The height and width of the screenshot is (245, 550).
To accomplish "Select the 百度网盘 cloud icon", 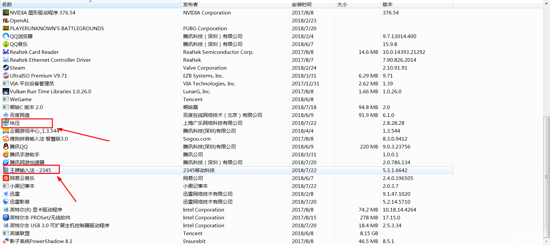I will pos(6,115).
